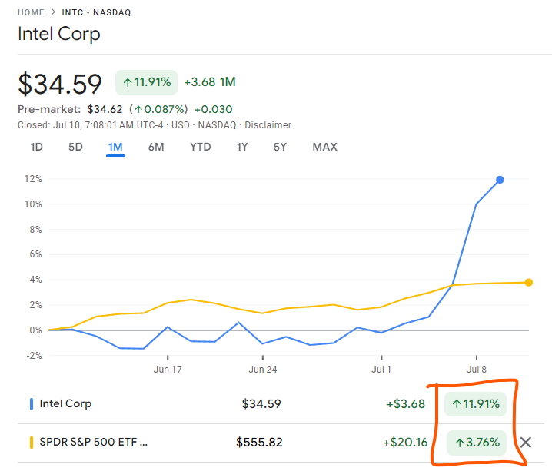
Task: Click the Intel Corp comparison row name
Action: (65, 404)
